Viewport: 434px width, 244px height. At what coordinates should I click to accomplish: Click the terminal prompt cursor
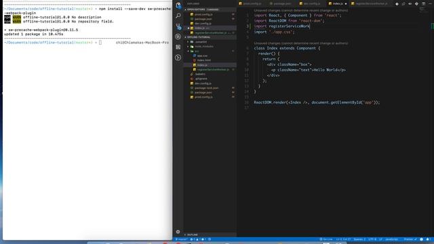(x=100, y=43)
